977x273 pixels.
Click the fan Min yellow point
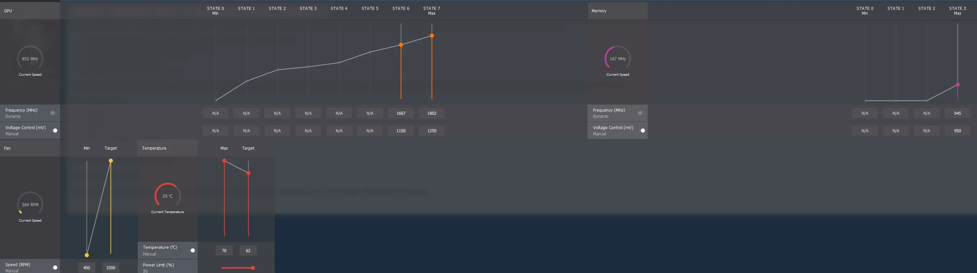pyautogui.click(x=86, y=255)
